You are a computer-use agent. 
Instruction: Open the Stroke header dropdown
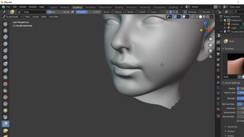132,12
